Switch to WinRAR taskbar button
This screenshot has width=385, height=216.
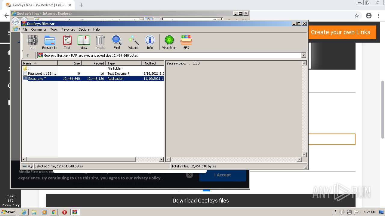coord(75,212)
